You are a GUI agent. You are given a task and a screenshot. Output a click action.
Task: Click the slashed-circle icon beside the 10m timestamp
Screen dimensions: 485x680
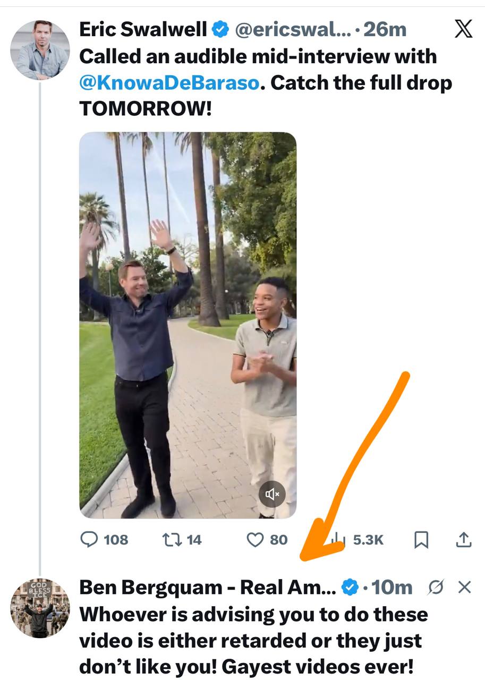pos(436,587)
